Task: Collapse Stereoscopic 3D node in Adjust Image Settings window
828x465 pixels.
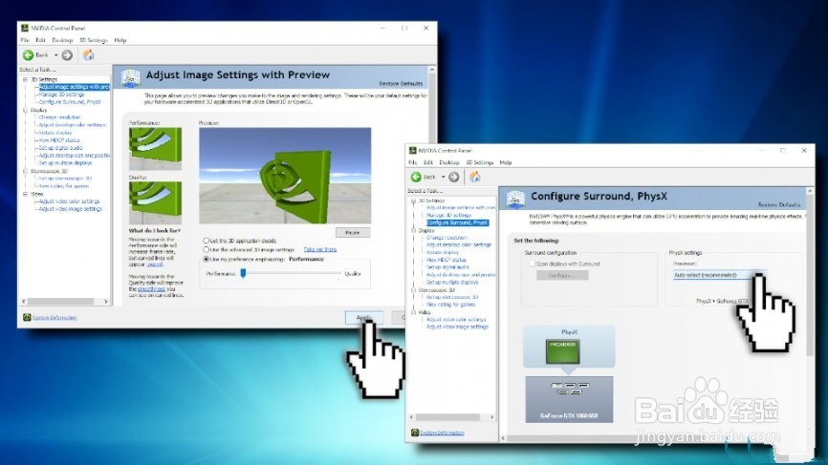Action: tap(25, 171)
